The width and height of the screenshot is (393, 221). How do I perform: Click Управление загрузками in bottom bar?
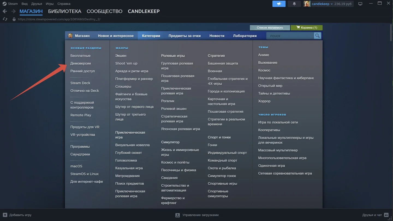201,215
